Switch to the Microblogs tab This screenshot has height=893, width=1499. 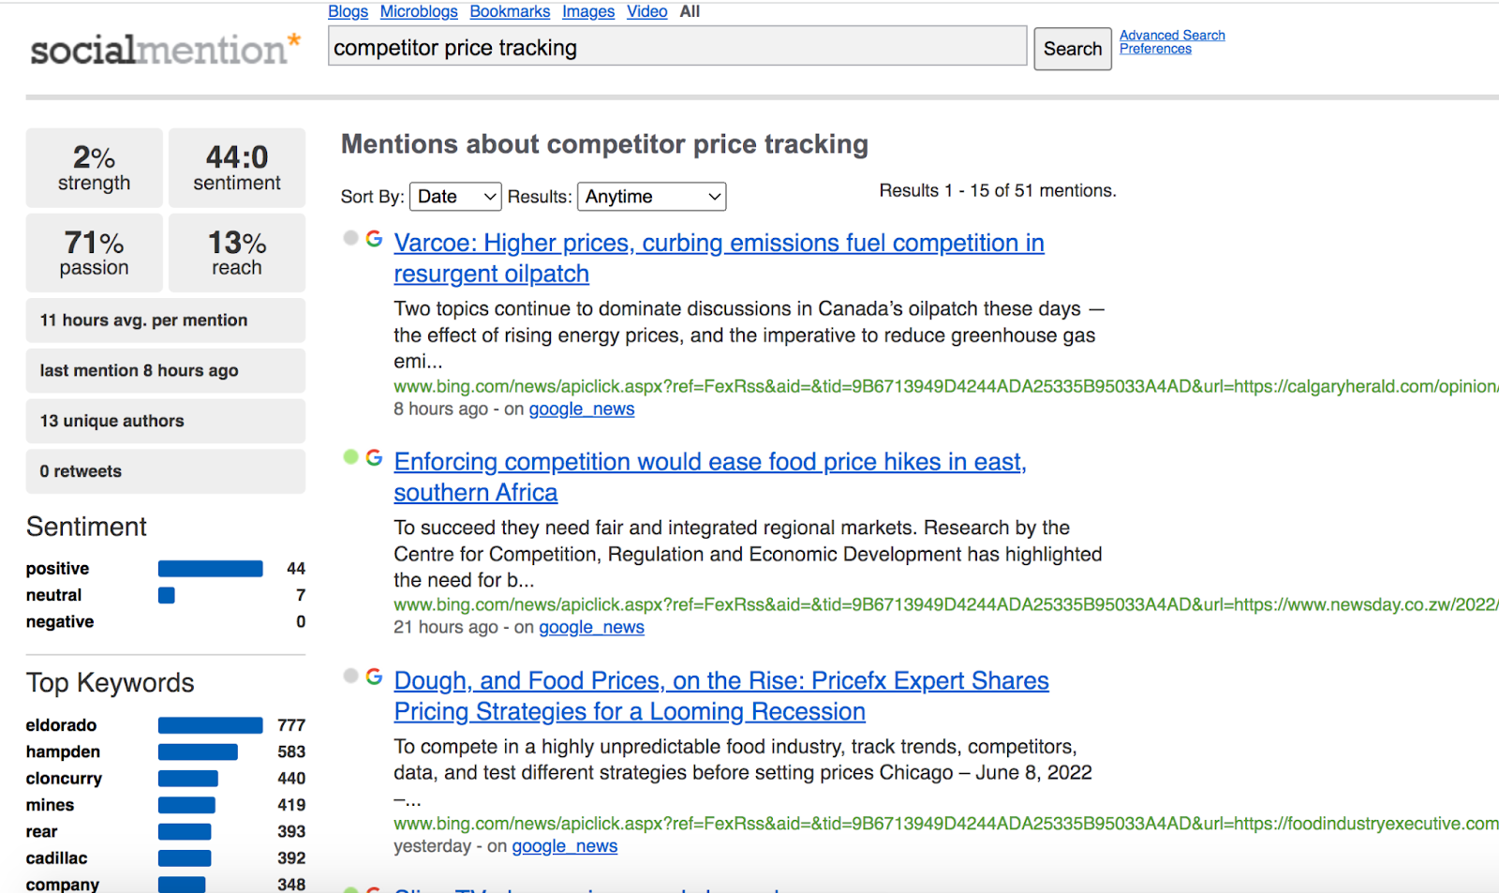[x=419, y=11]
